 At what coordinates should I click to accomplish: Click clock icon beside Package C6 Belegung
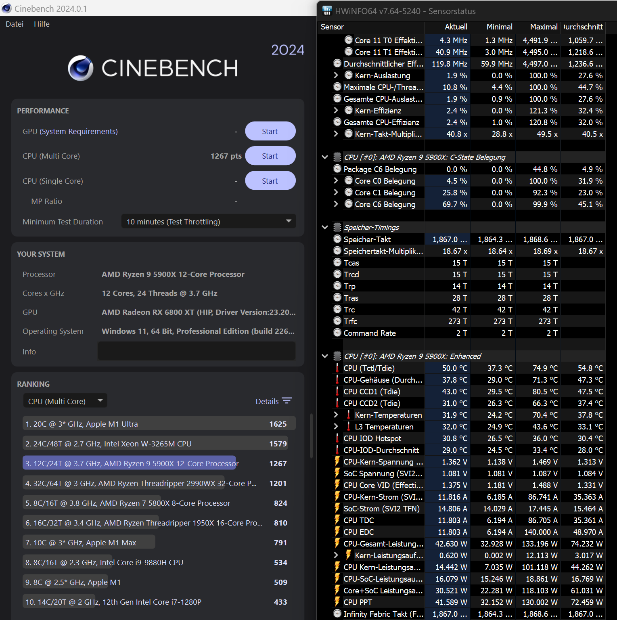tap(337, 169)
